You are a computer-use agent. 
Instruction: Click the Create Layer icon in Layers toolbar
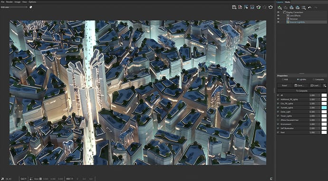279,8
